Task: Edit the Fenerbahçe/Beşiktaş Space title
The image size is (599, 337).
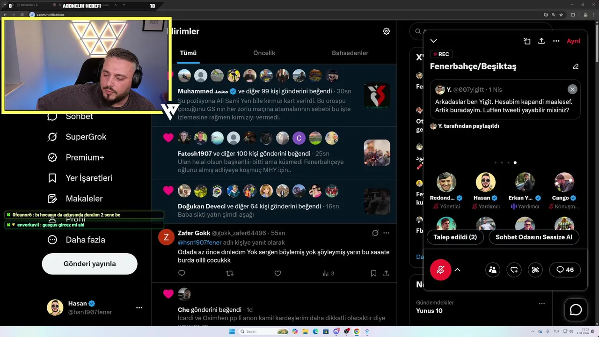Action: (576, 66)
